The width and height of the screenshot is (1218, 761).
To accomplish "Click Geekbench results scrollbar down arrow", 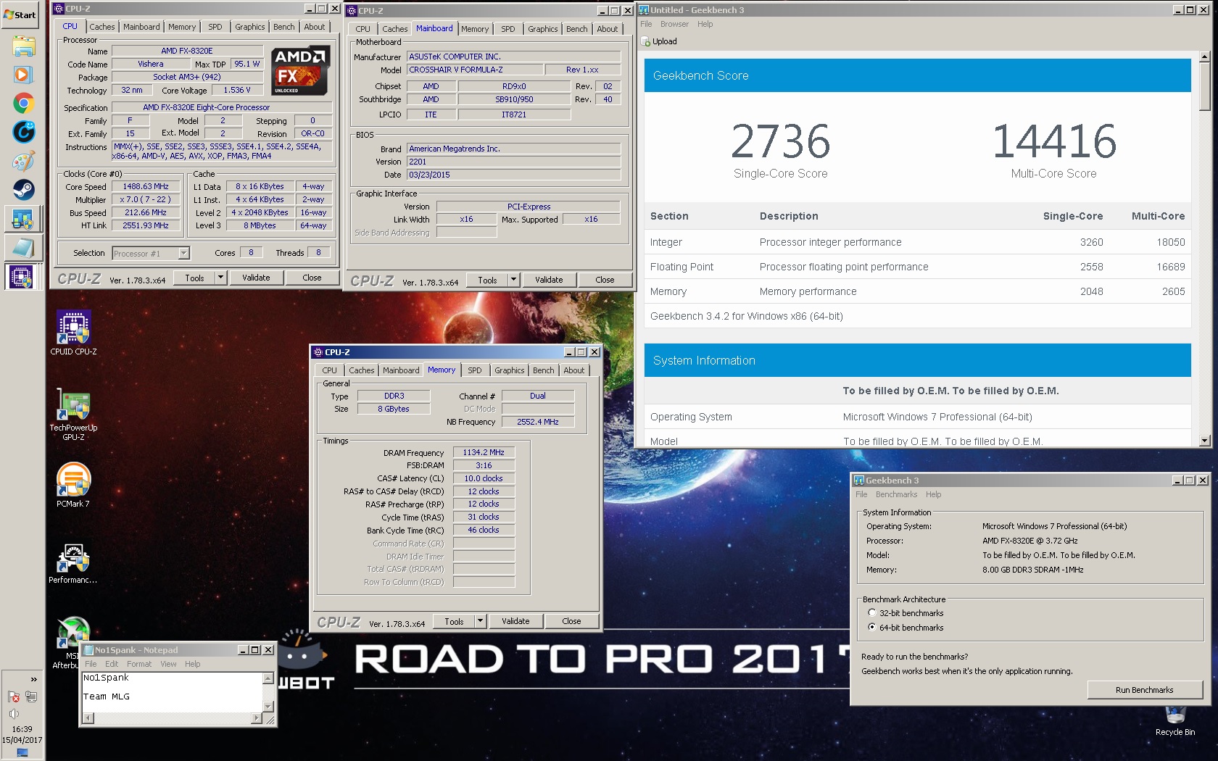I will (1204, 440).
